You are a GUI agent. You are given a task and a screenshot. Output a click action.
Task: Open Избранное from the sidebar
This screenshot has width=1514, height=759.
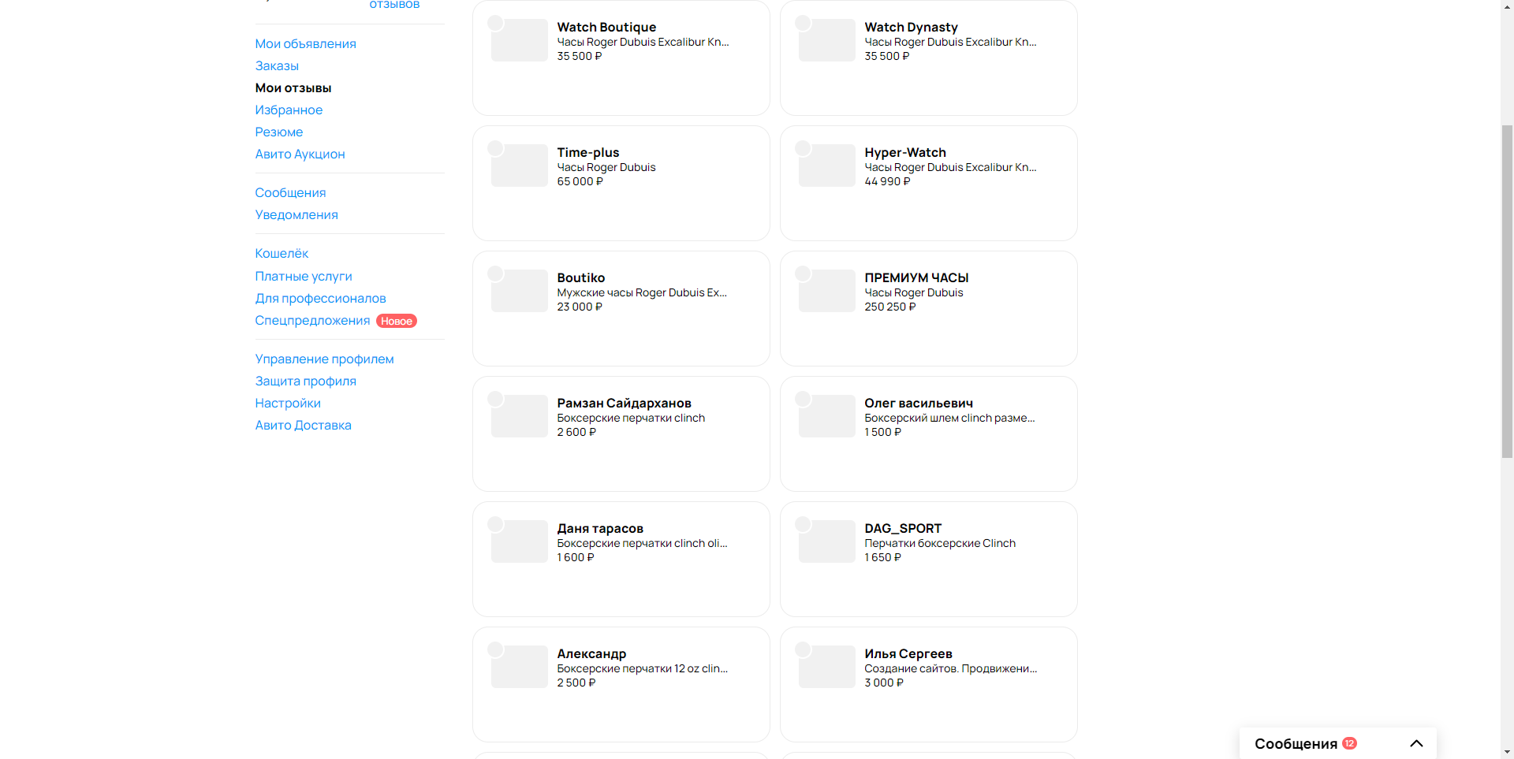tap(289, 110)
